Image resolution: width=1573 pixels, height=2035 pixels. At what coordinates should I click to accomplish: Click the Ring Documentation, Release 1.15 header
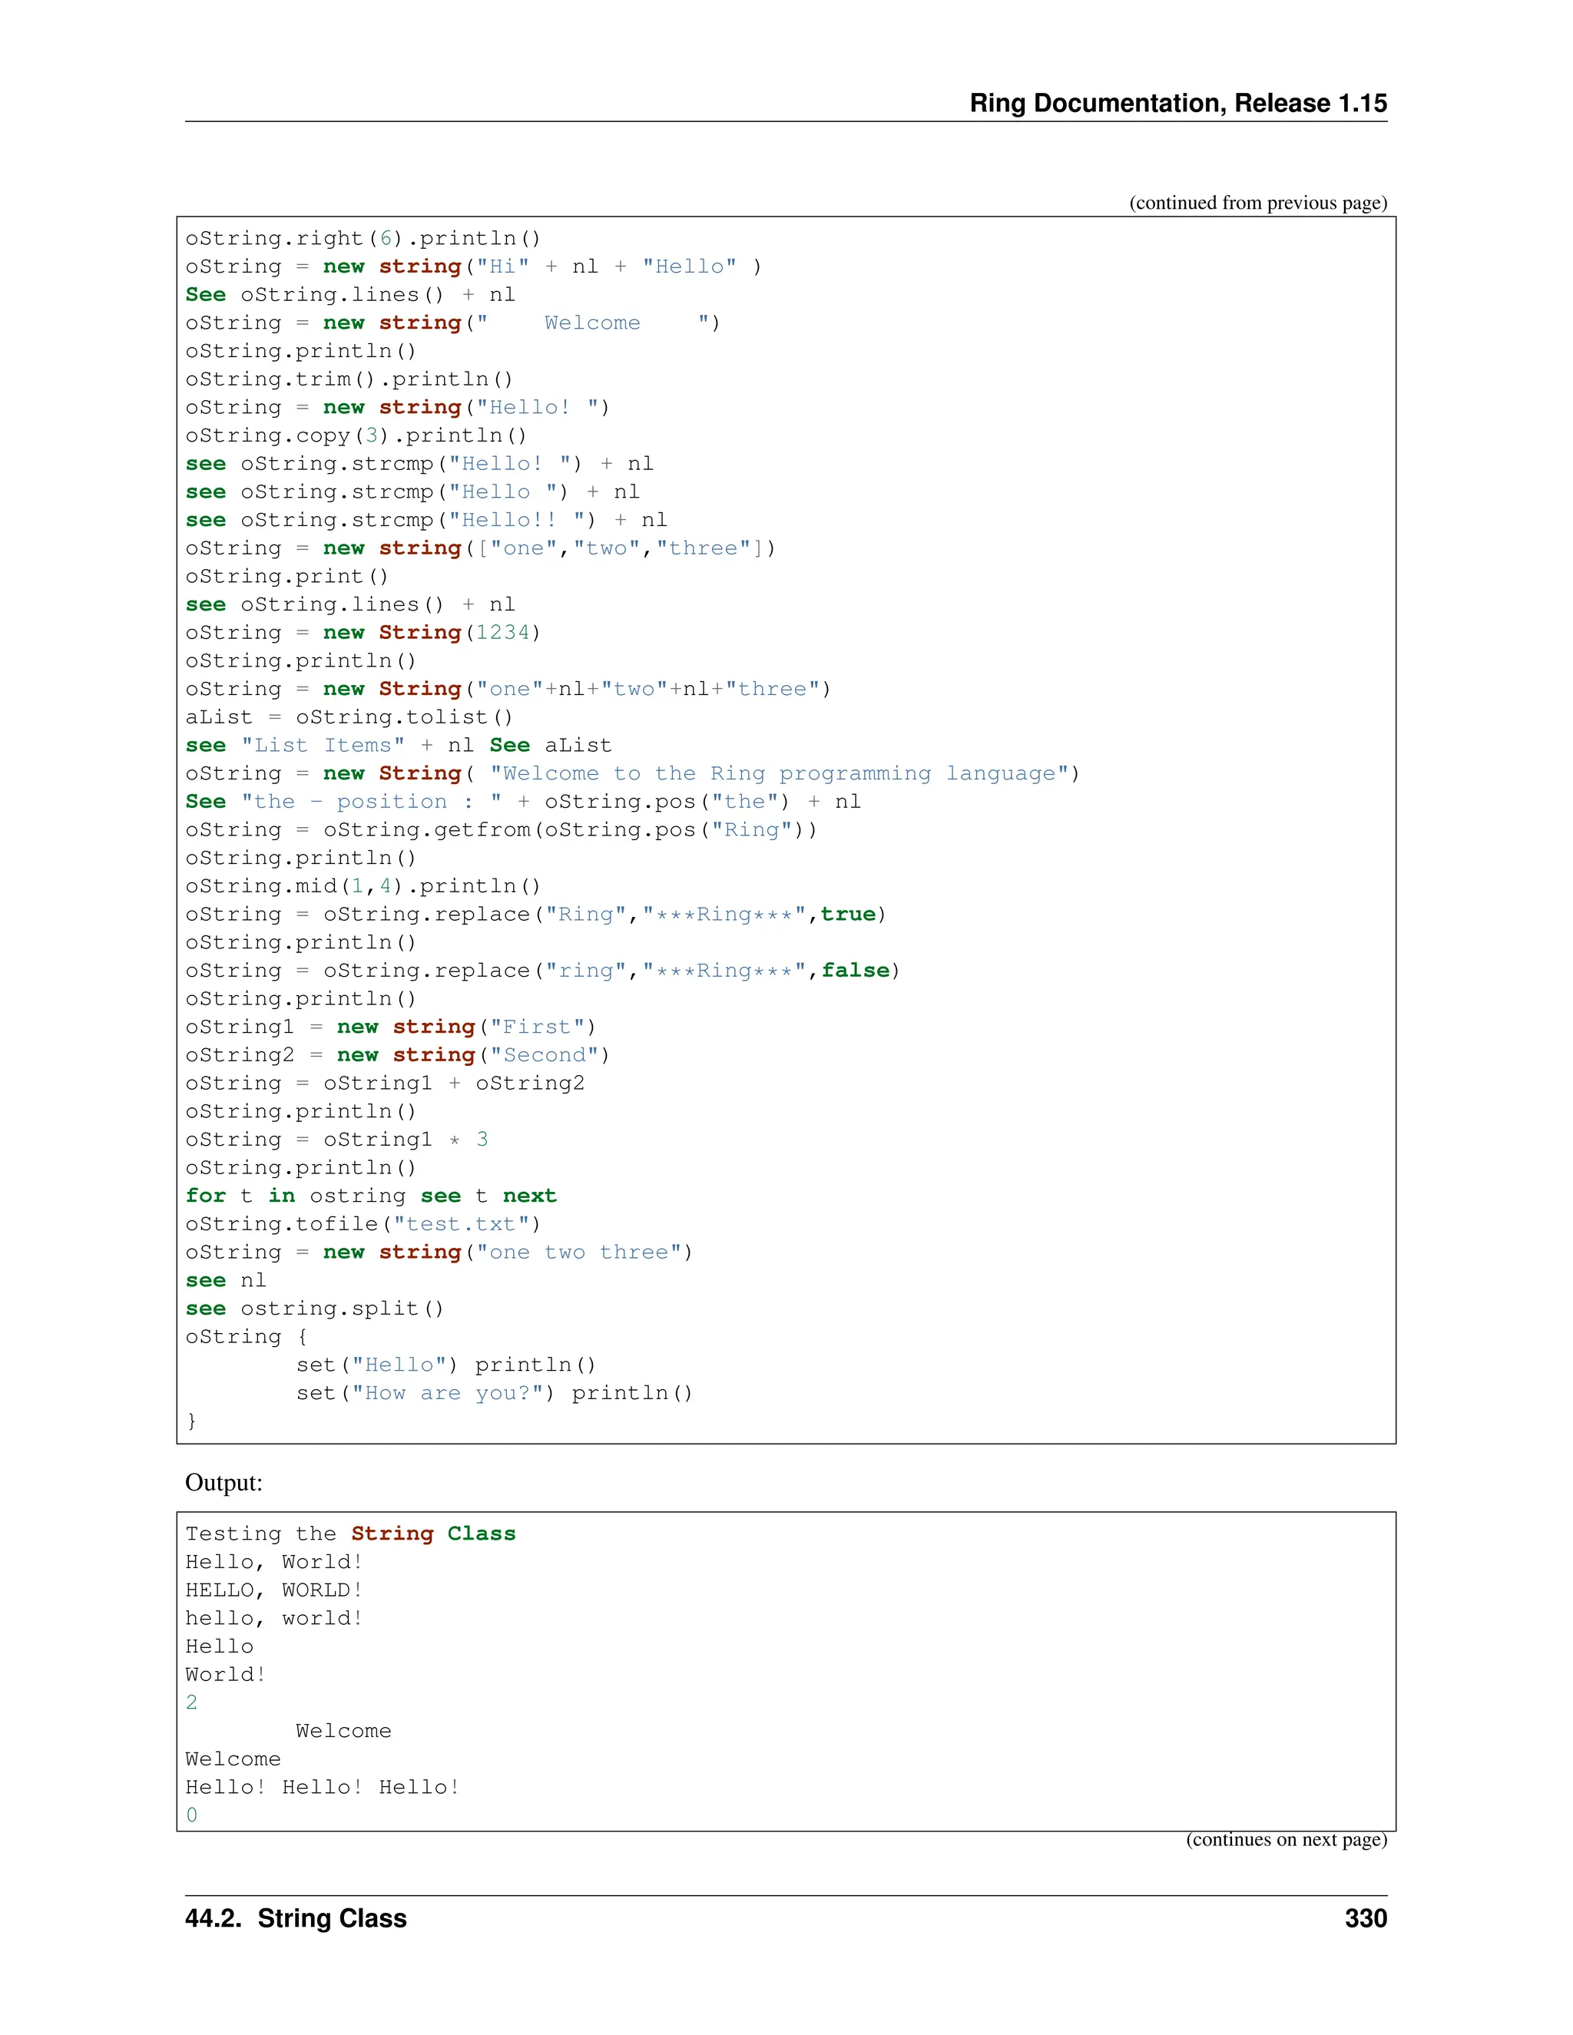coord(1178,102)
